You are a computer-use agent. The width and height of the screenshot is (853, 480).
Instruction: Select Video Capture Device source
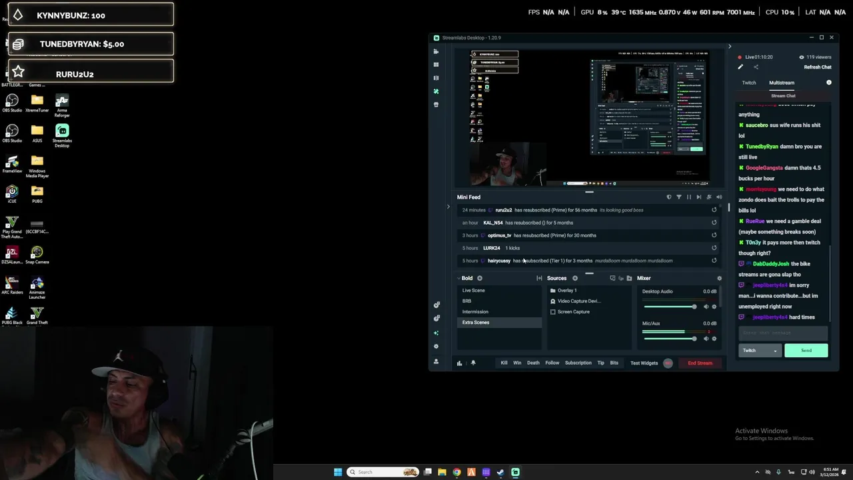click(x=589, y=301)
